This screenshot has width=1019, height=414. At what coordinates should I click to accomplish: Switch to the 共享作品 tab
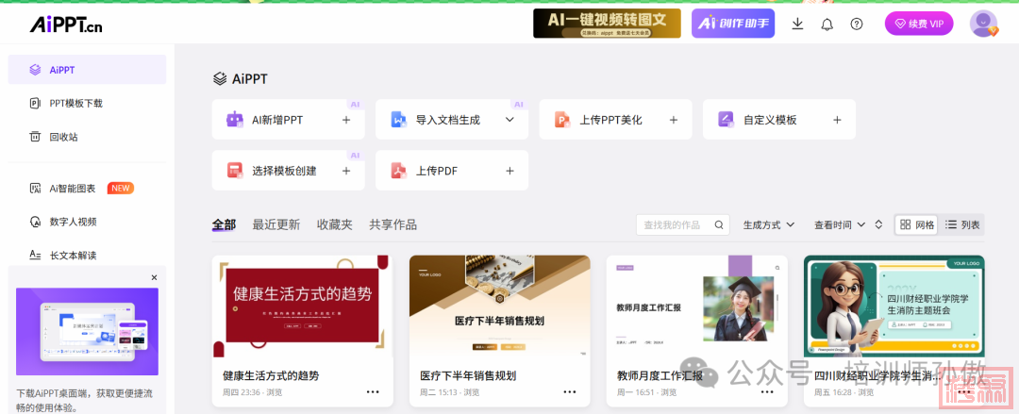coord(393,224)
